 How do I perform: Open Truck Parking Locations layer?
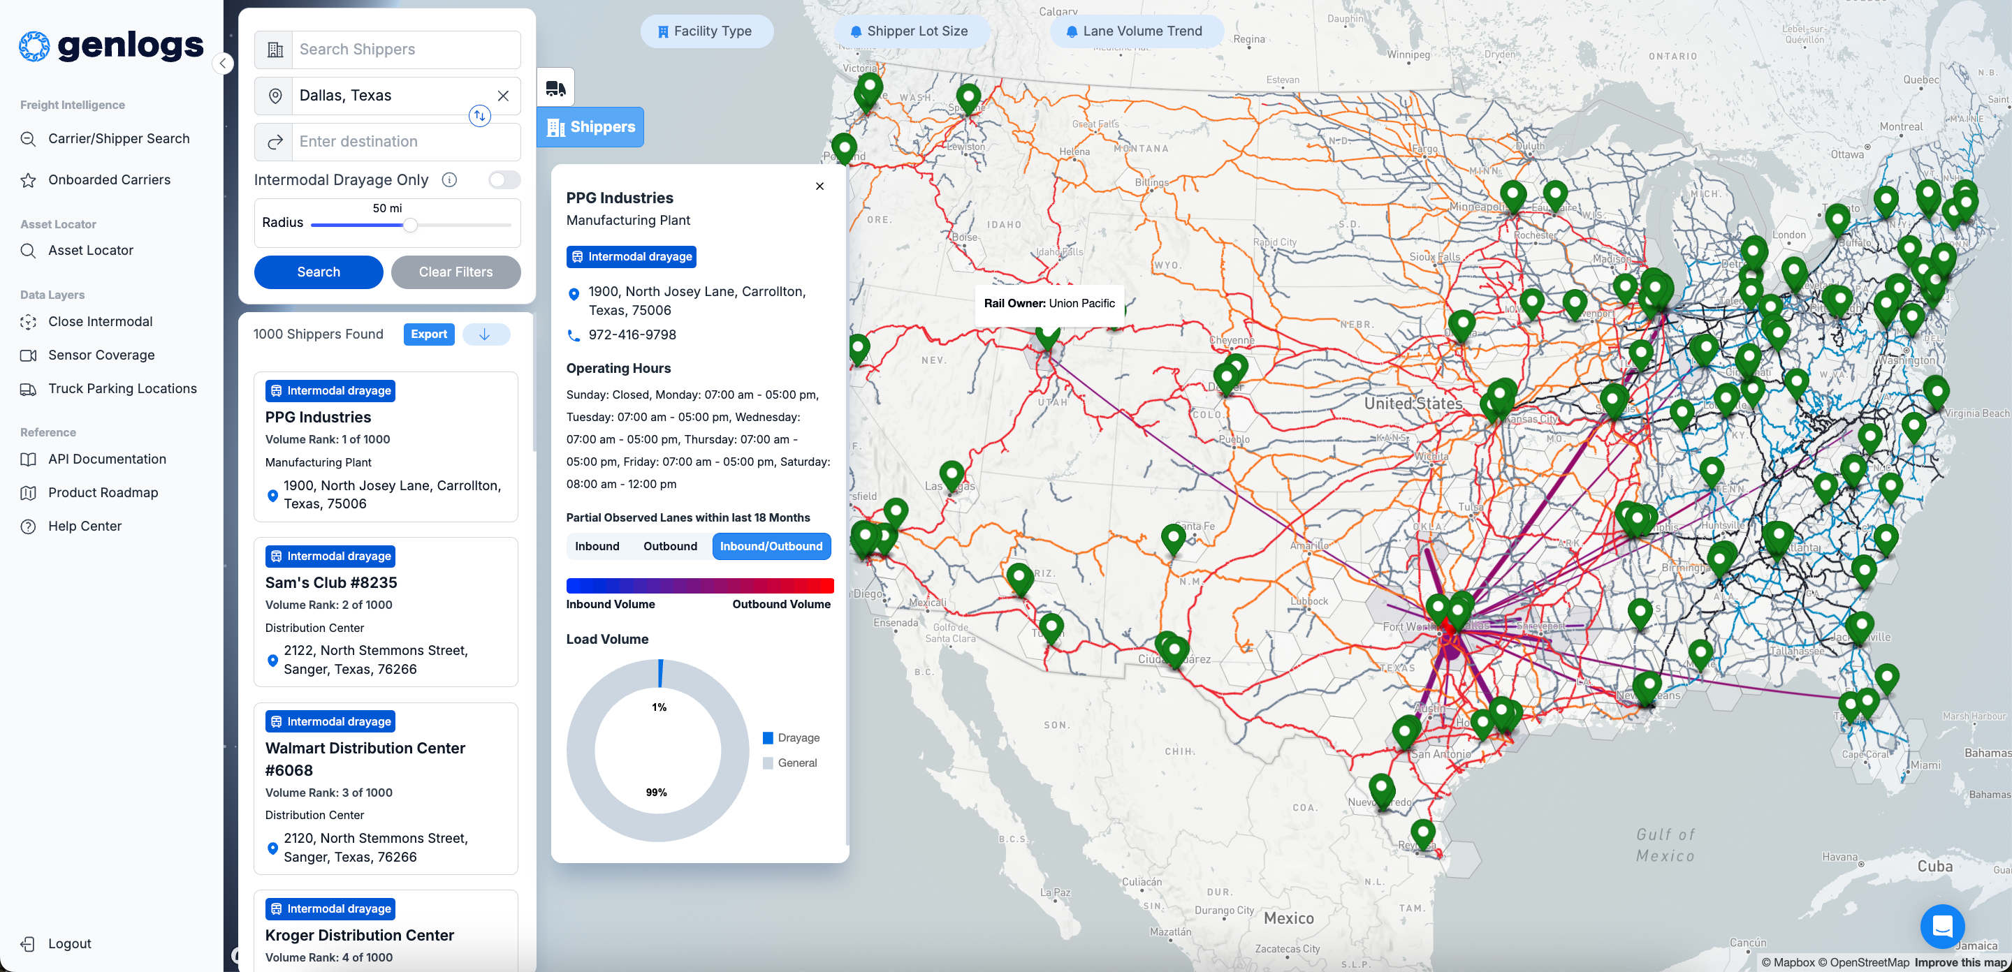pyautogui.click(x=122, y=389)
